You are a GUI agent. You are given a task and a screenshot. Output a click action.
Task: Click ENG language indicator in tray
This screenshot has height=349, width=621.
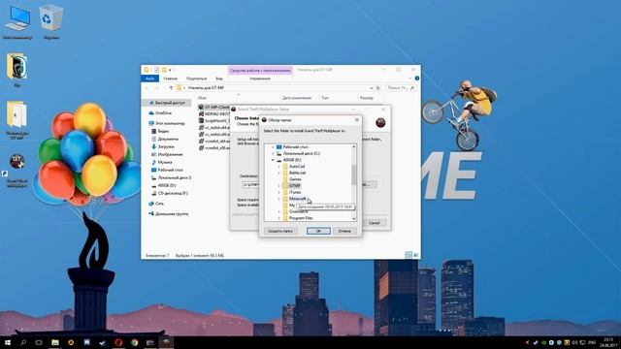pos(592,342)
